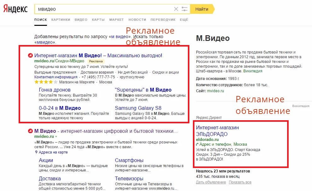The width and height of the screenshot is (312, 191).
Task: Open the Картинки tab
Action: pos(61,20)
